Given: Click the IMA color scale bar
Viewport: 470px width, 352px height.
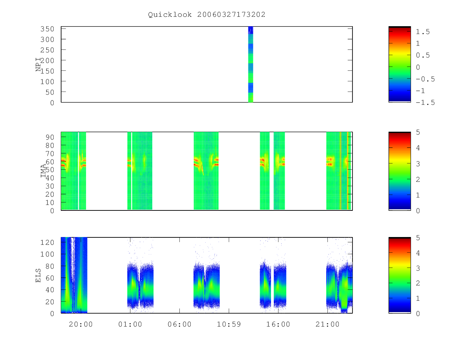Looking at the screenshot, I should click(x=399, y=171).
